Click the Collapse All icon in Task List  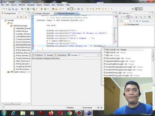click(145, 17)
